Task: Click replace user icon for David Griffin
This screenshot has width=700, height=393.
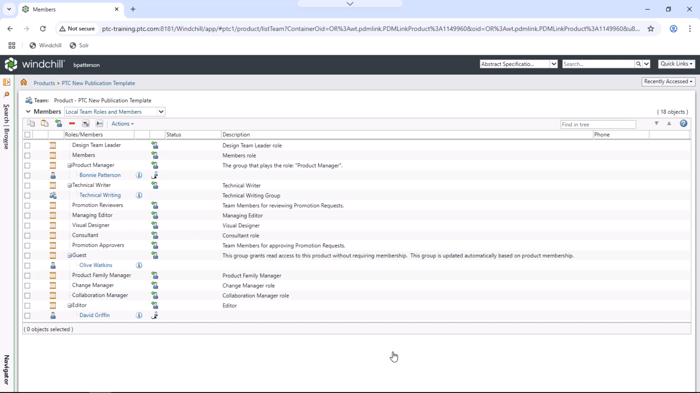Action: point(155,315)
